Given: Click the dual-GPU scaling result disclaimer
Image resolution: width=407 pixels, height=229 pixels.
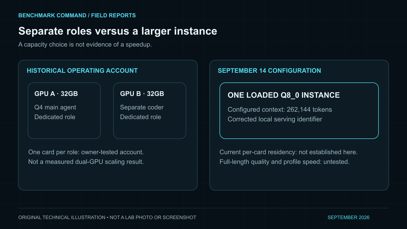Looking at the screenshot, I should [x=86, y=162].
